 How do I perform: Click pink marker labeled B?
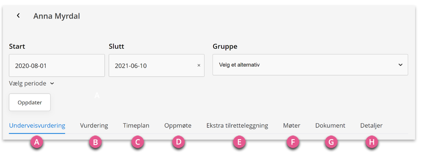point(95,143)
